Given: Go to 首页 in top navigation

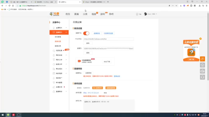Looking at the screenshot, I should tap(68, 14).
